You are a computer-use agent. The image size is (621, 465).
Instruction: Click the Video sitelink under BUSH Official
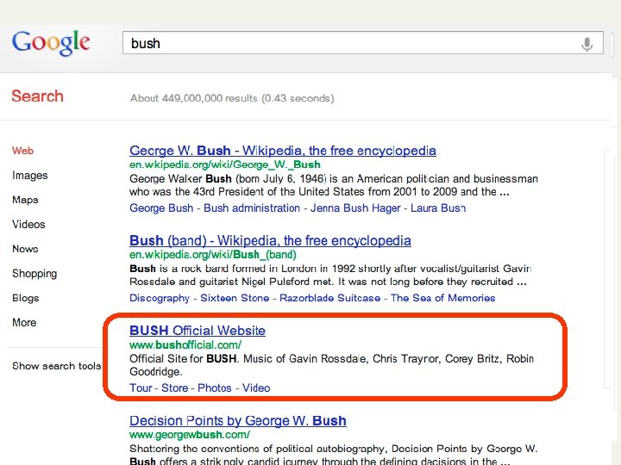(256, 387)
